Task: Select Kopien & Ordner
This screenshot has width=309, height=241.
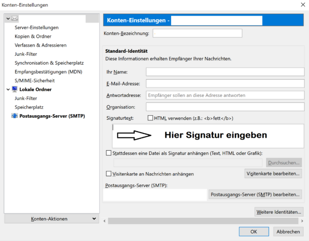Action: click(33, 36)
